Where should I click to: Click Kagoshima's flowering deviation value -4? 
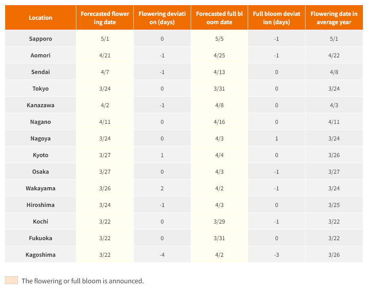point(162,255)
